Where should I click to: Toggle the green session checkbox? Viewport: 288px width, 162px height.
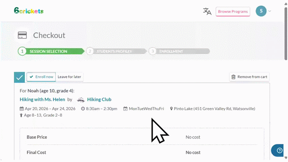point(19,77)
